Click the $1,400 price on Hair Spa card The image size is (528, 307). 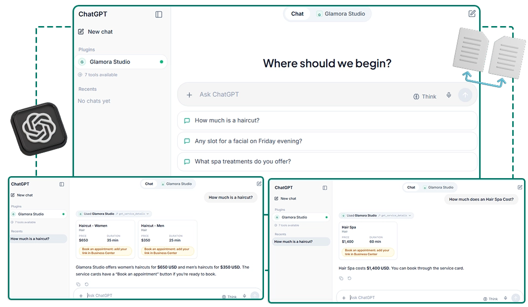pyautogui.click(x=348, y=242)
